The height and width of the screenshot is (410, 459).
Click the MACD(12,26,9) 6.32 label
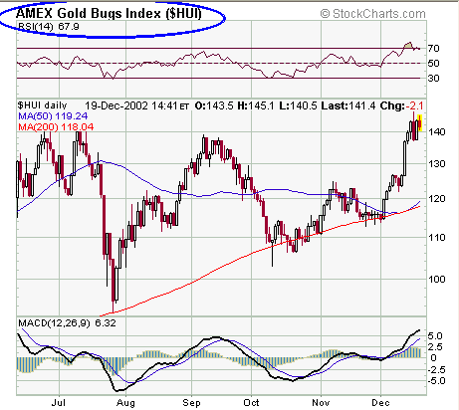pyautogui.click(x=67, y=323)
